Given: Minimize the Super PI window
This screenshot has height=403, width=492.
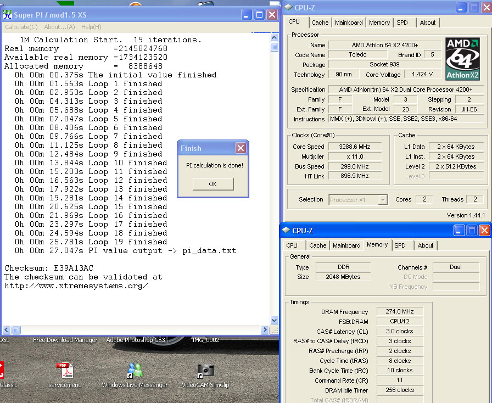Looking at the screenshot, I should click(247, 14).
